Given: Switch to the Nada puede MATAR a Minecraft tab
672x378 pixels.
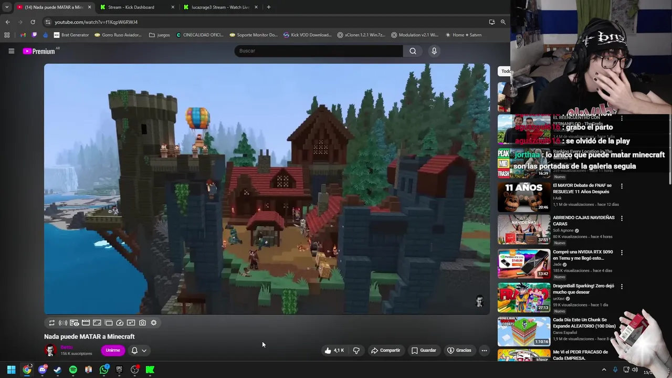Looking at the screenshot, I should click(x=52, y=7).
